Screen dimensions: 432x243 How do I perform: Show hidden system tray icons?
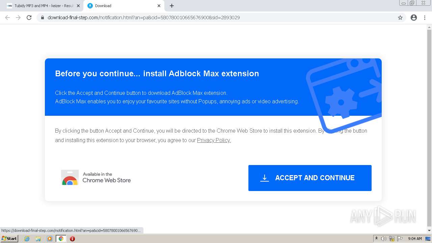(x=376, y=239)
